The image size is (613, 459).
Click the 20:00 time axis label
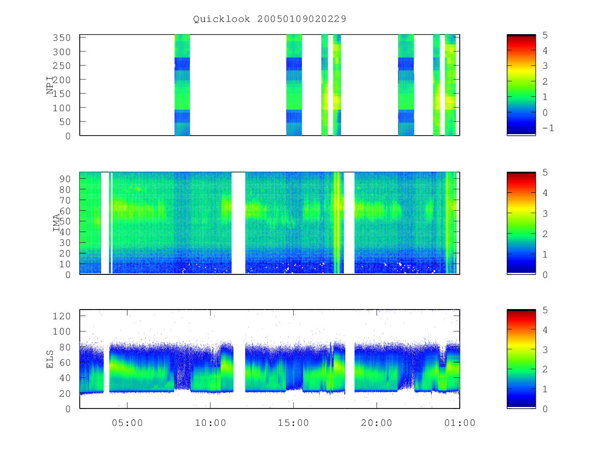[376, 423]
